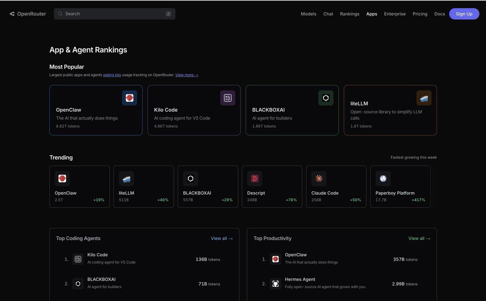
Task: Click the Sign Up button
Action: 464,14
